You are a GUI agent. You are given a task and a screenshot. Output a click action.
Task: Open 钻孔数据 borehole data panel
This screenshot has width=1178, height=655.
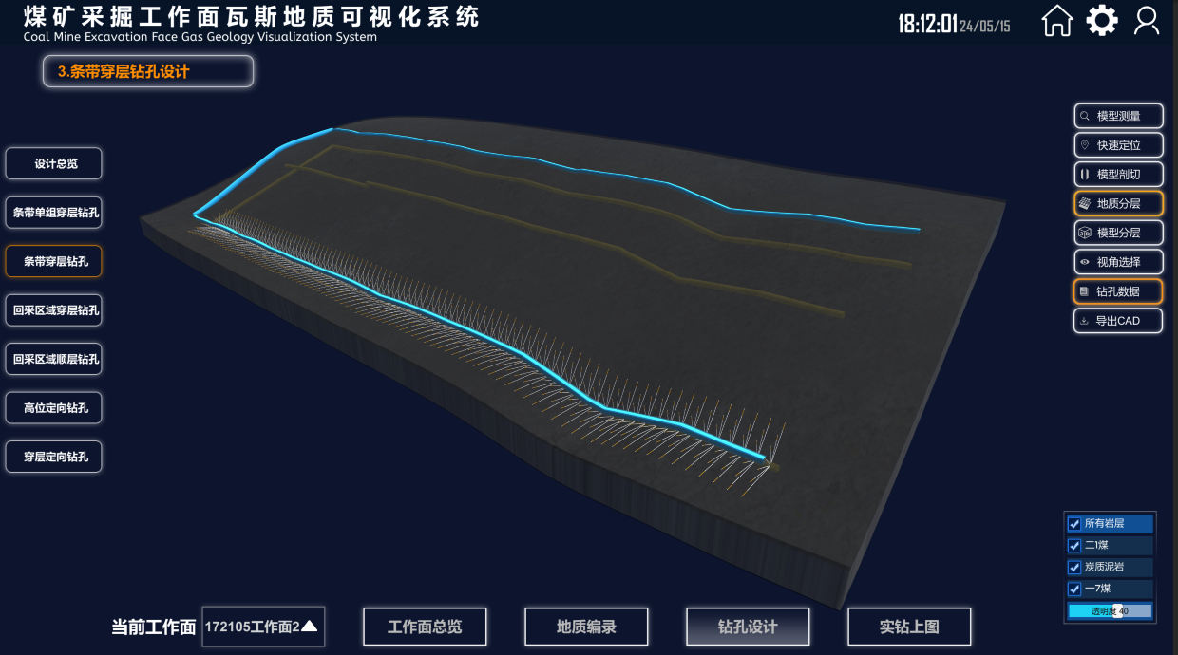point(1118,291)
